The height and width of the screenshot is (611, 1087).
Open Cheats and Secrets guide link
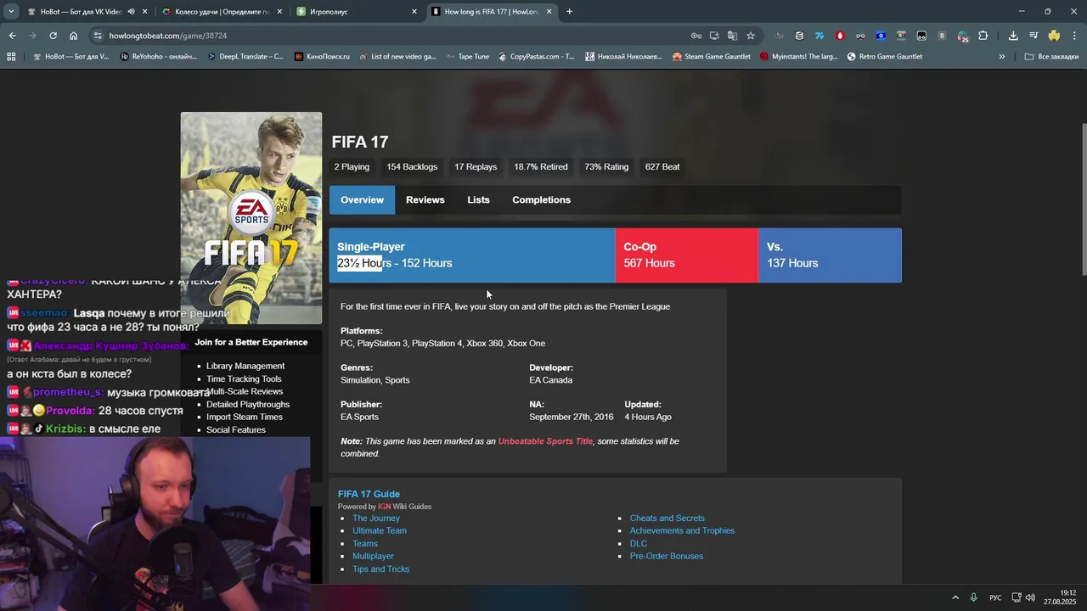coord(667,519)
